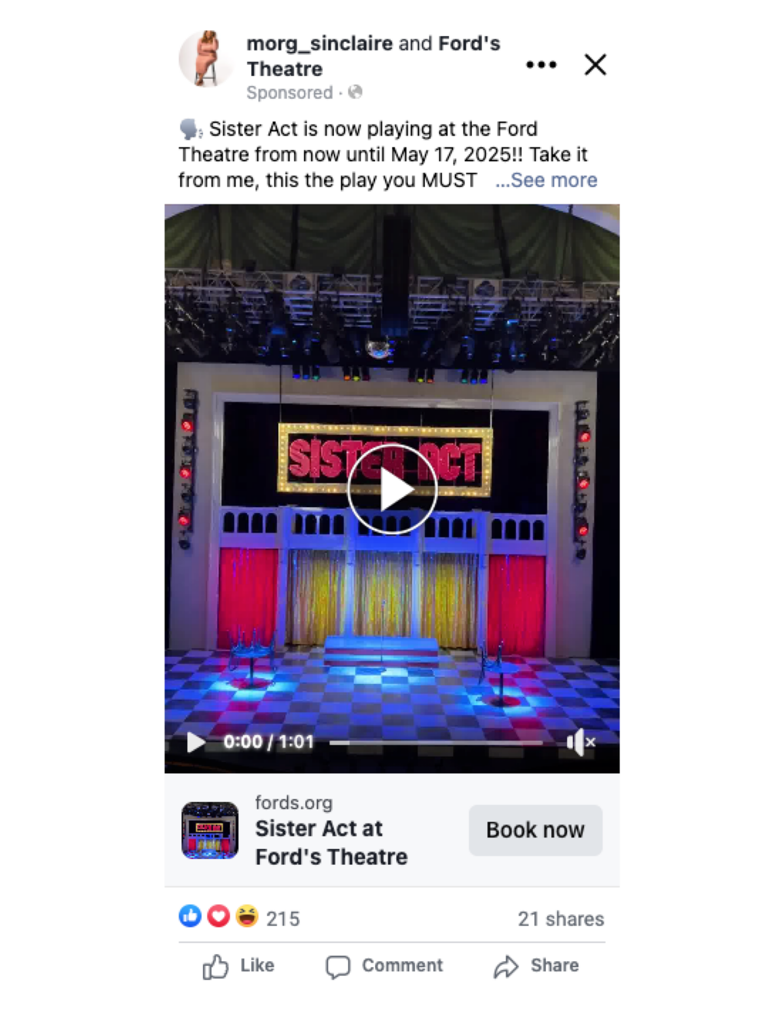The image size is (783, 1009).
Task: Comment on the post
Action: (x=384, y=966)
